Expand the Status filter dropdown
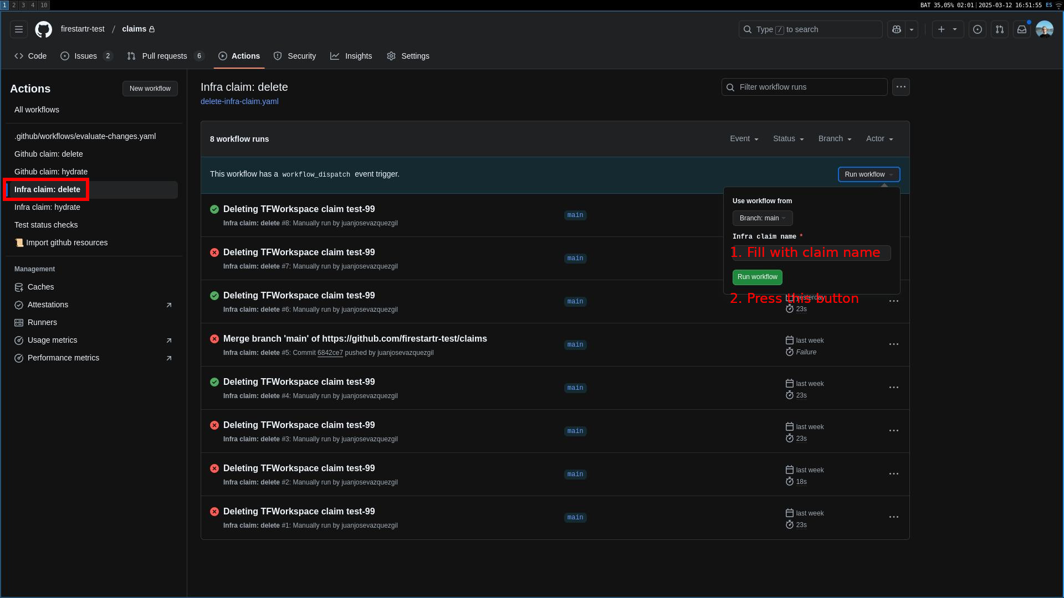 pos(788,138)
